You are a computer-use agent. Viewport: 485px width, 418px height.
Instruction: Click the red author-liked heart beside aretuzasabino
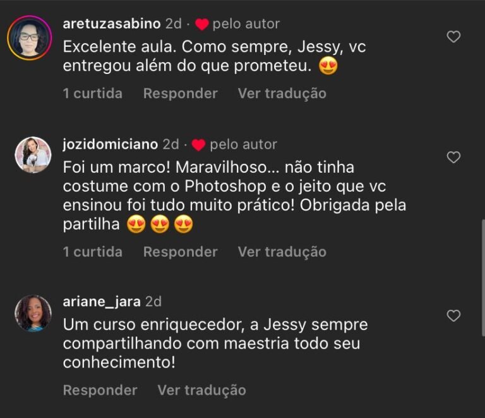pyautogui.click(x=201, y=25)
